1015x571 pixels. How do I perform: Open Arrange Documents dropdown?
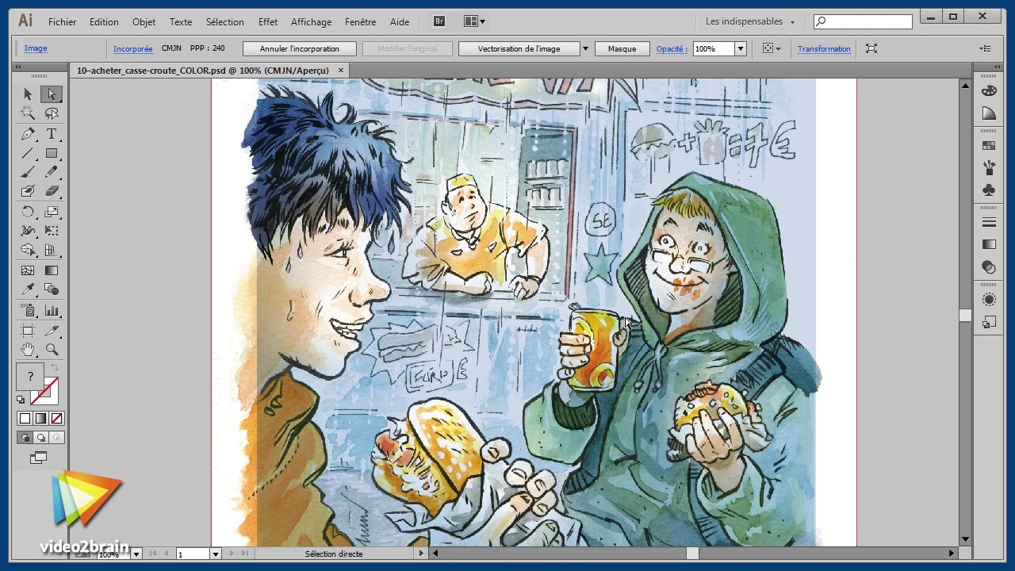(475, 21)
